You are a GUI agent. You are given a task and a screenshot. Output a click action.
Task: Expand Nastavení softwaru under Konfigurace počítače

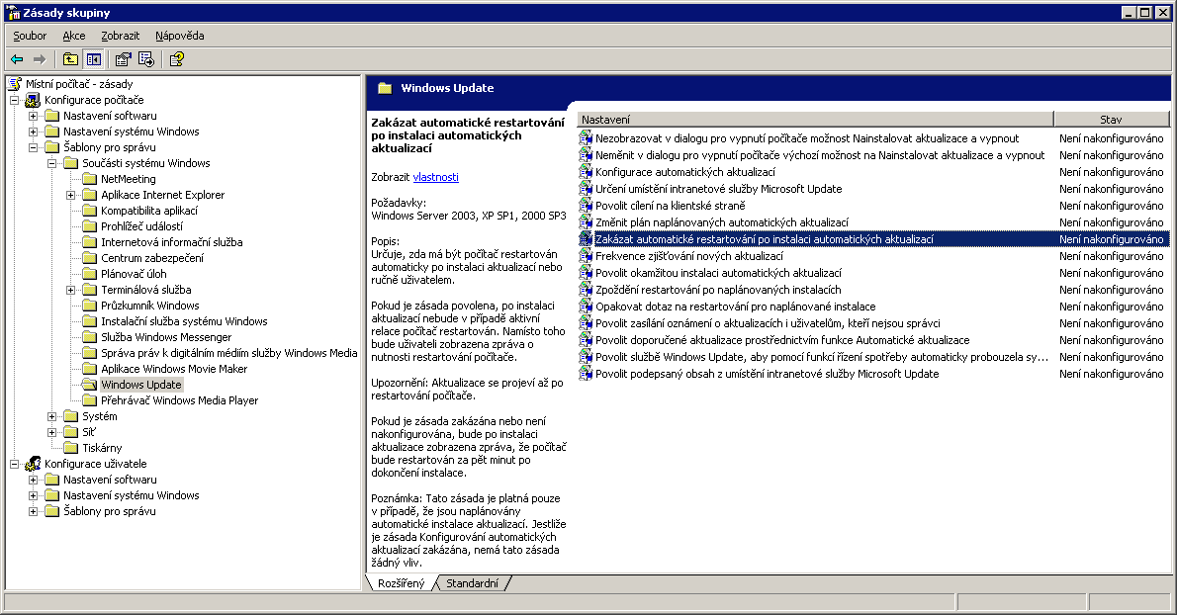click(33, 116)
